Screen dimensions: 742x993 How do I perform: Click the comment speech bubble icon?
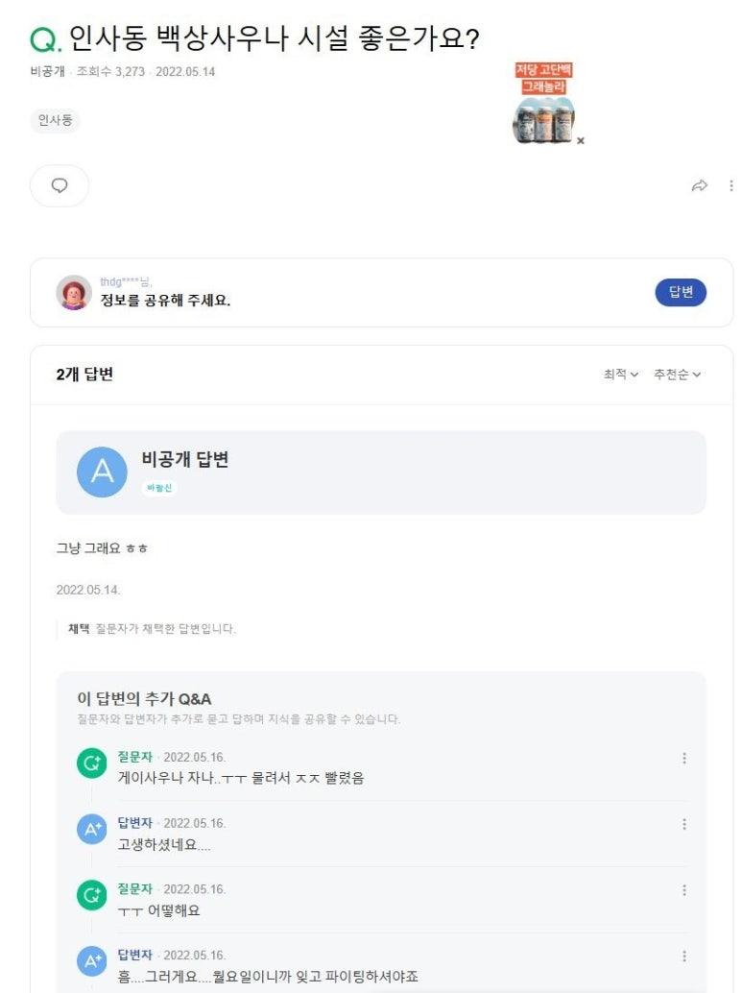click(60, 185)
